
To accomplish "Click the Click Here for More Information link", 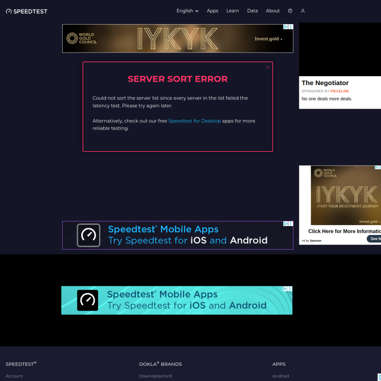I will [x=345, y=231].
